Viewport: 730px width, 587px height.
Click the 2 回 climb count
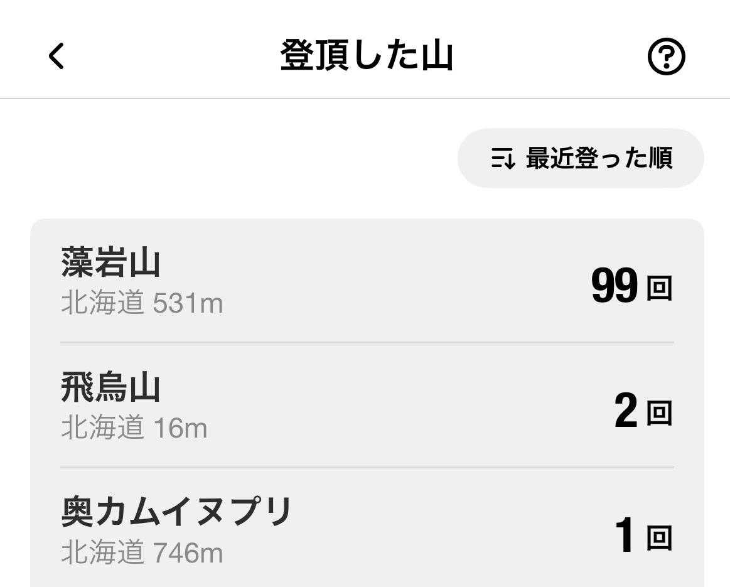[x=643, y=412]
